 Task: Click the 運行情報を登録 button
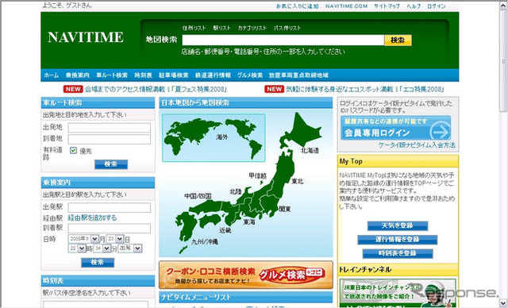pyautogui.click(x=398, y=240)
